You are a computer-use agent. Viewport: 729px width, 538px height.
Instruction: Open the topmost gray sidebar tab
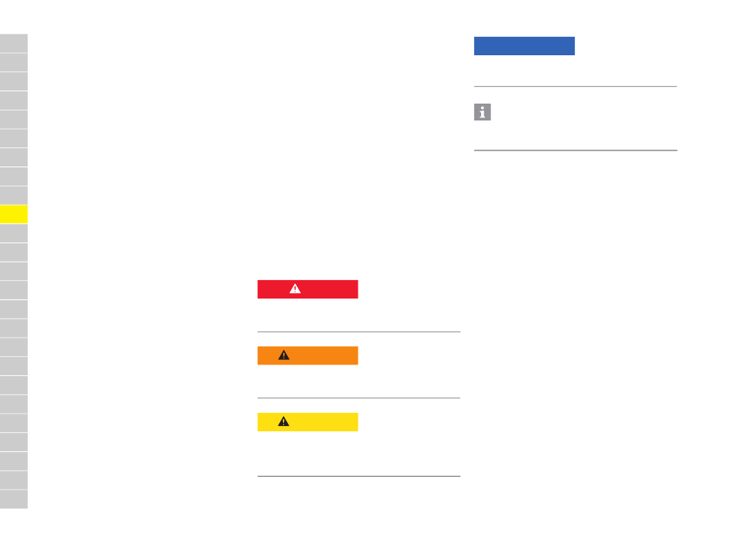14,43
